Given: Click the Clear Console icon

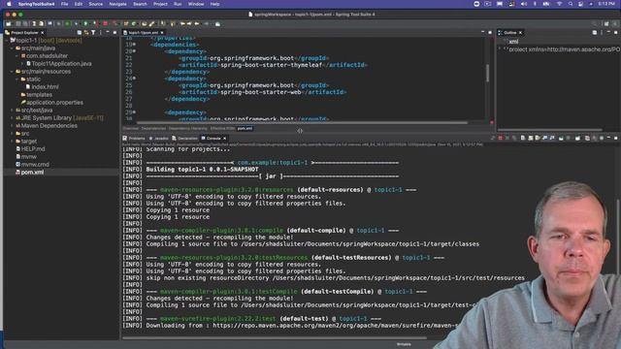Looking at the screenshot, I should [523, 138].
